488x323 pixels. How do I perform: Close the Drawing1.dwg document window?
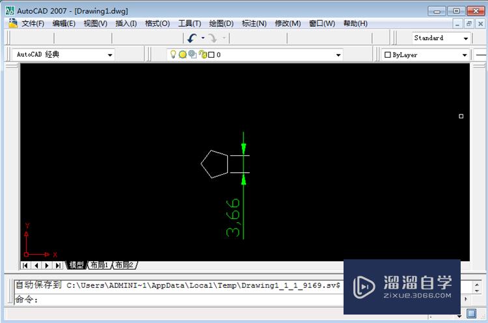click(x=480, y=24)
